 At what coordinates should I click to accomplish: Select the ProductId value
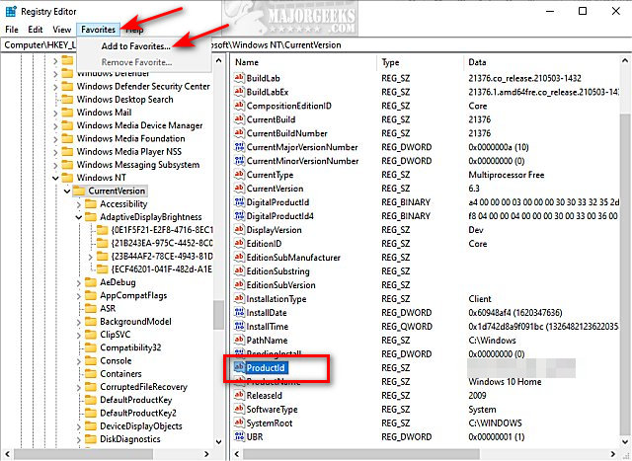tap(266, 368)
